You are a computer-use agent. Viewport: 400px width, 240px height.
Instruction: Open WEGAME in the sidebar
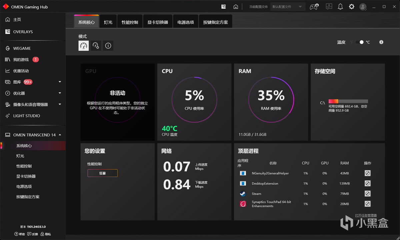pyautogui.click(x=18, y=48)
